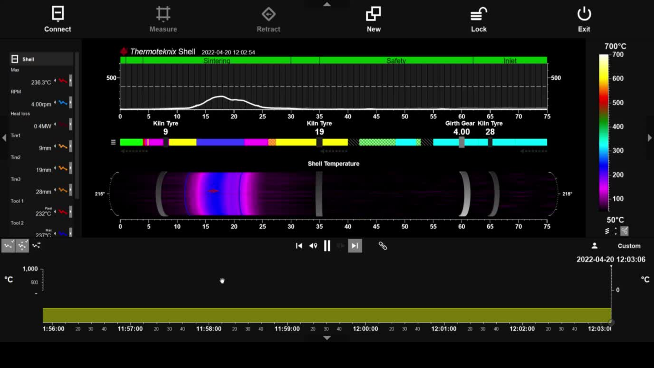Click the user profile icon near Custom

coord(594,246)
